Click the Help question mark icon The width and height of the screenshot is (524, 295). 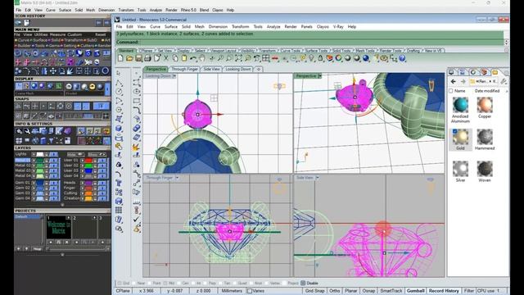[402, 58]
